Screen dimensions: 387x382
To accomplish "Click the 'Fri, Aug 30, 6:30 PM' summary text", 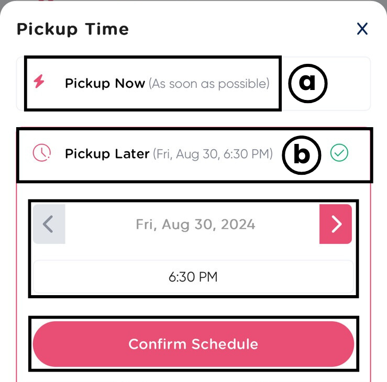I will (213, 154).
